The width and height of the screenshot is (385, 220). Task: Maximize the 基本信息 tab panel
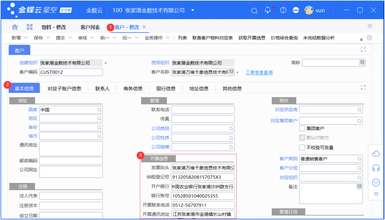[x=363, y=88]
